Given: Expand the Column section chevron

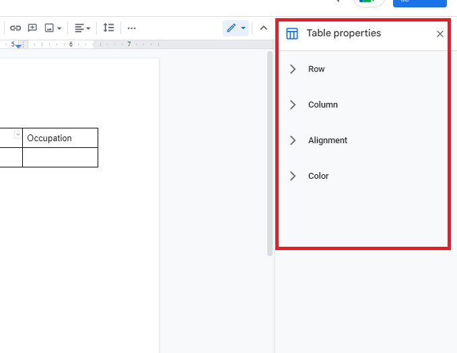Looking at the screenshot, I should pos(293,105).
